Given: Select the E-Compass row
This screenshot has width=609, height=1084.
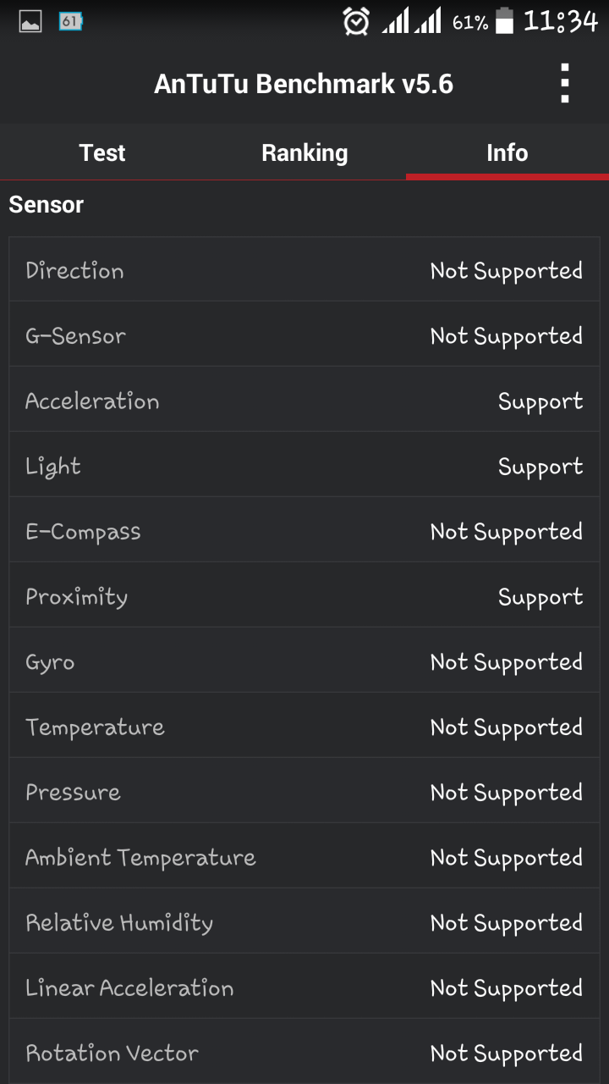Looking at the screenshot, I should (304, 530).
